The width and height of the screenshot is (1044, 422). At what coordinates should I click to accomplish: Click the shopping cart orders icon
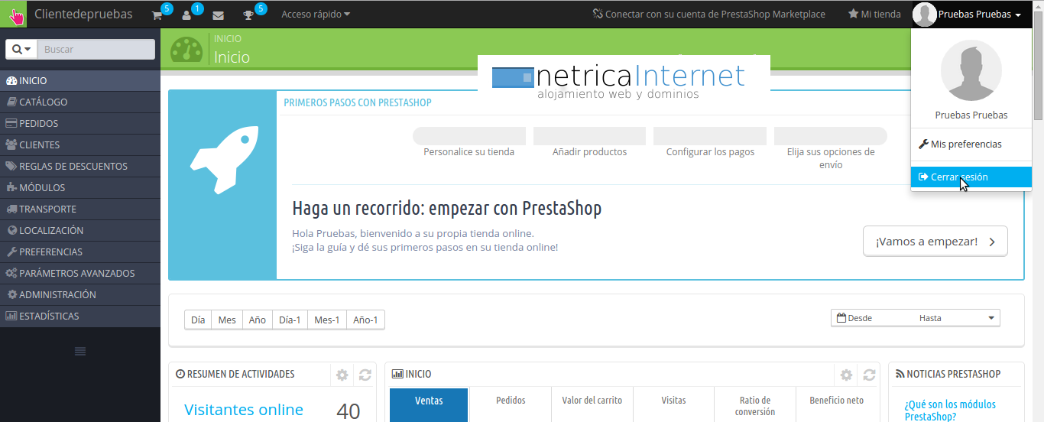coord(157,15)
